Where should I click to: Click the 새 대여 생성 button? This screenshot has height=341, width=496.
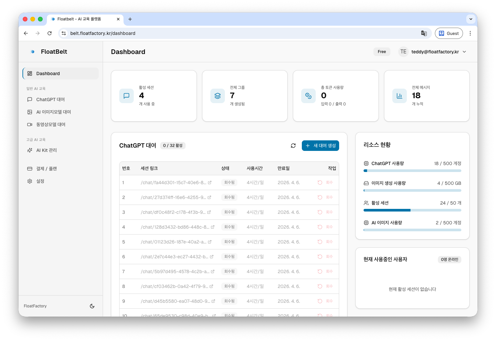click(x=320, y=146)
